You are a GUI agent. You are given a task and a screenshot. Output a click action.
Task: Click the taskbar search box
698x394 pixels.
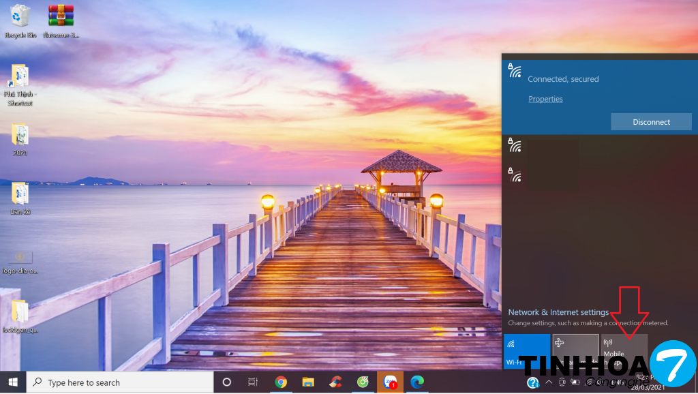pos(123,382)
